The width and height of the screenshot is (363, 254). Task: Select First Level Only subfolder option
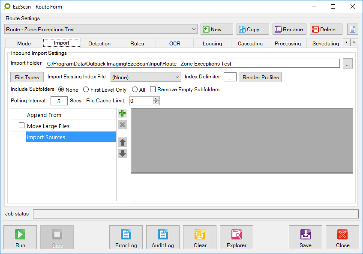tap(86, 90)
